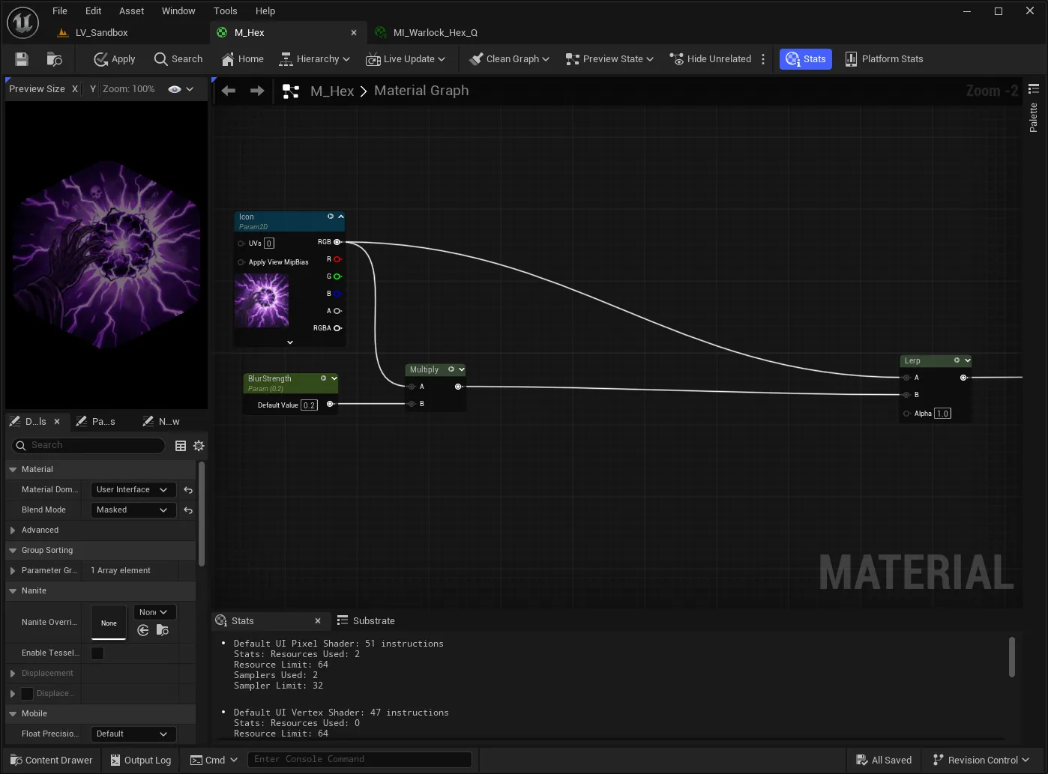The width and height of the screenshot is (1048, 774).
Task: Toggle preview circle on Icon node
Action: click(x=331, y=217)
